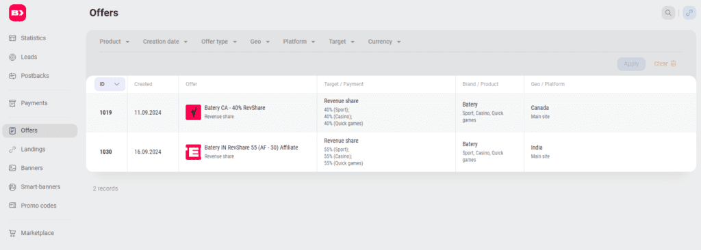Click the Apply filters button
Image resolution: width=701 pixels, height=250 pixels.
pyautogui.click(x=631, y=64)
